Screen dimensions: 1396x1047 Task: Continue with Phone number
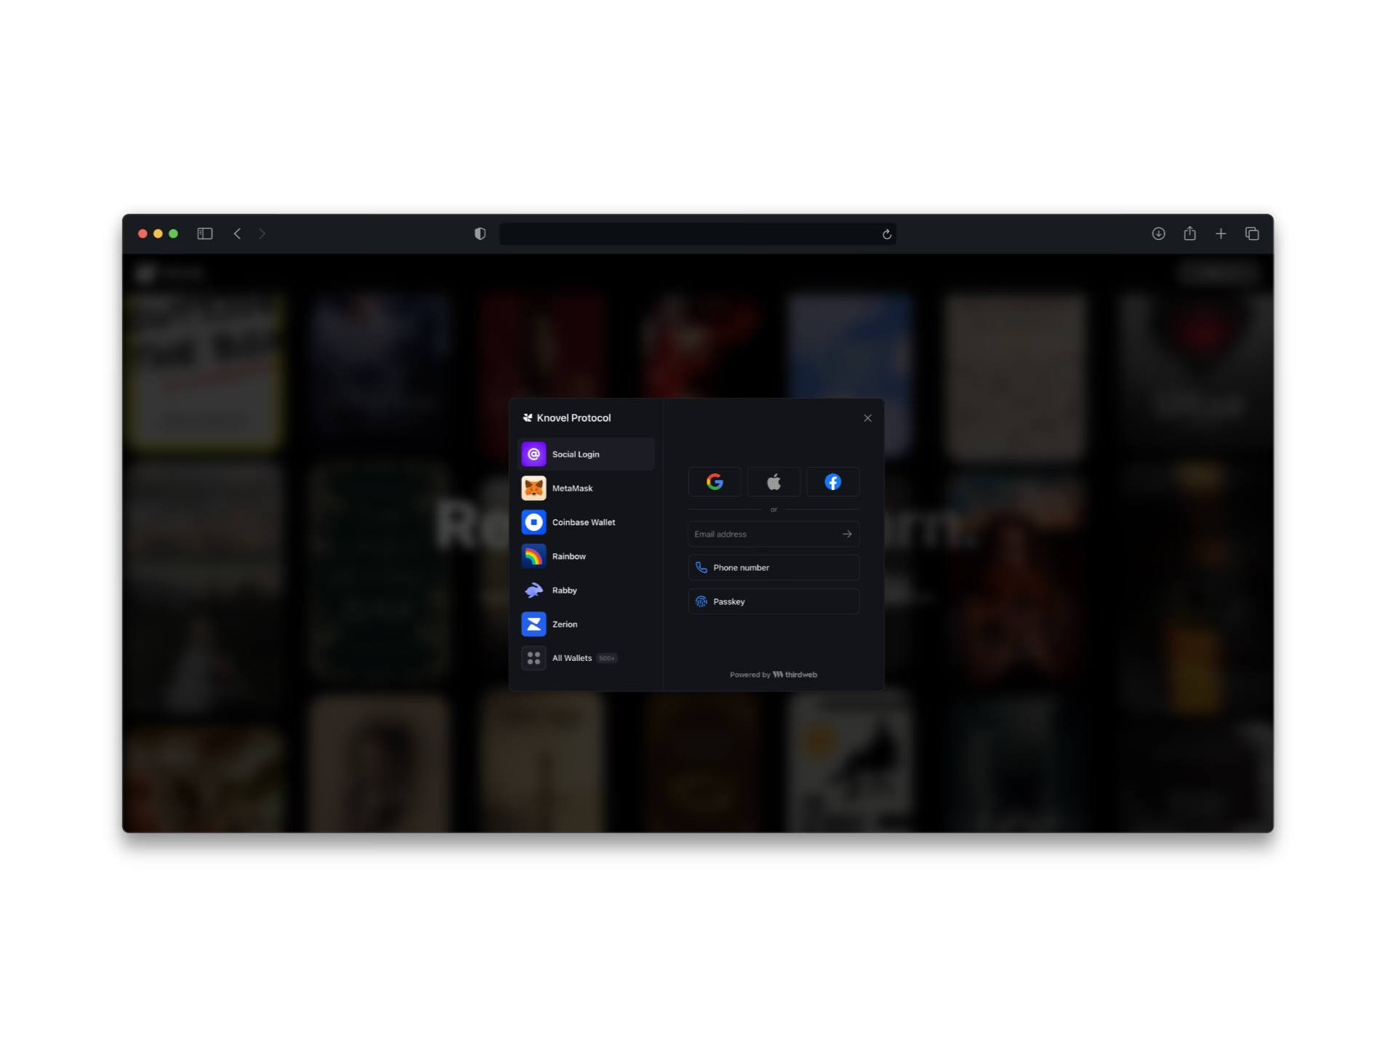point(774,567)
